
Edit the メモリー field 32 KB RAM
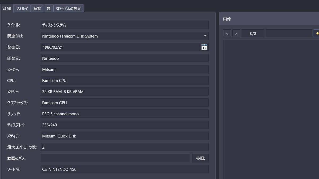(125, 91)
